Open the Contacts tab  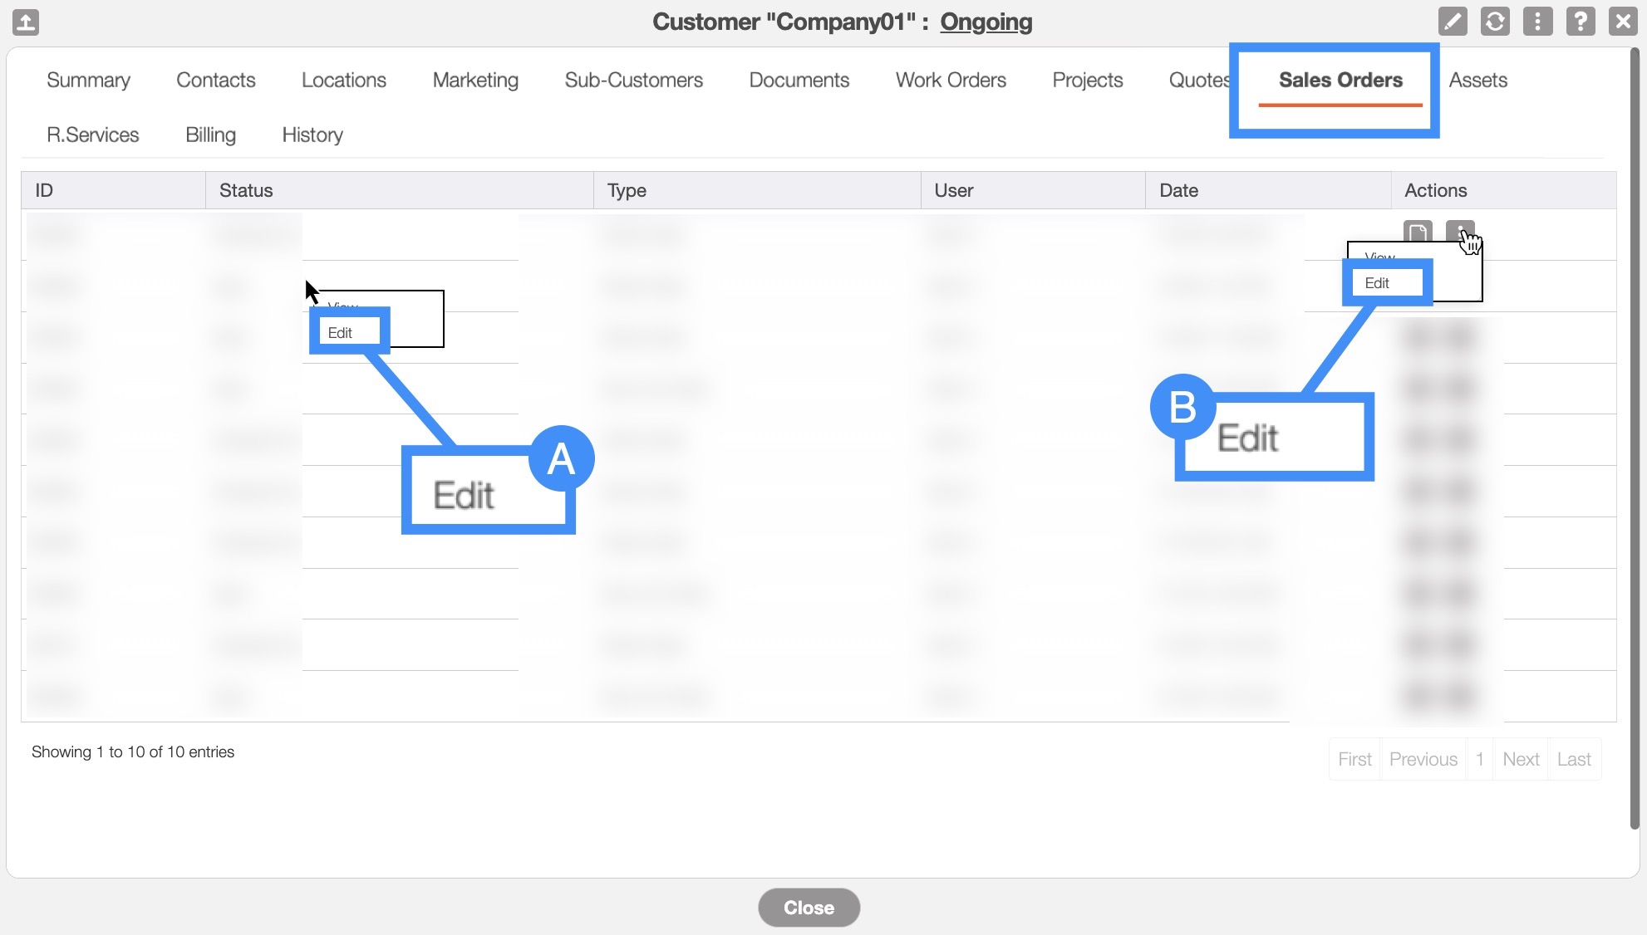(x=215, y=81)
